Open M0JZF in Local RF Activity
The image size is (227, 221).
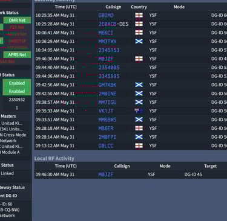point(106,175)
